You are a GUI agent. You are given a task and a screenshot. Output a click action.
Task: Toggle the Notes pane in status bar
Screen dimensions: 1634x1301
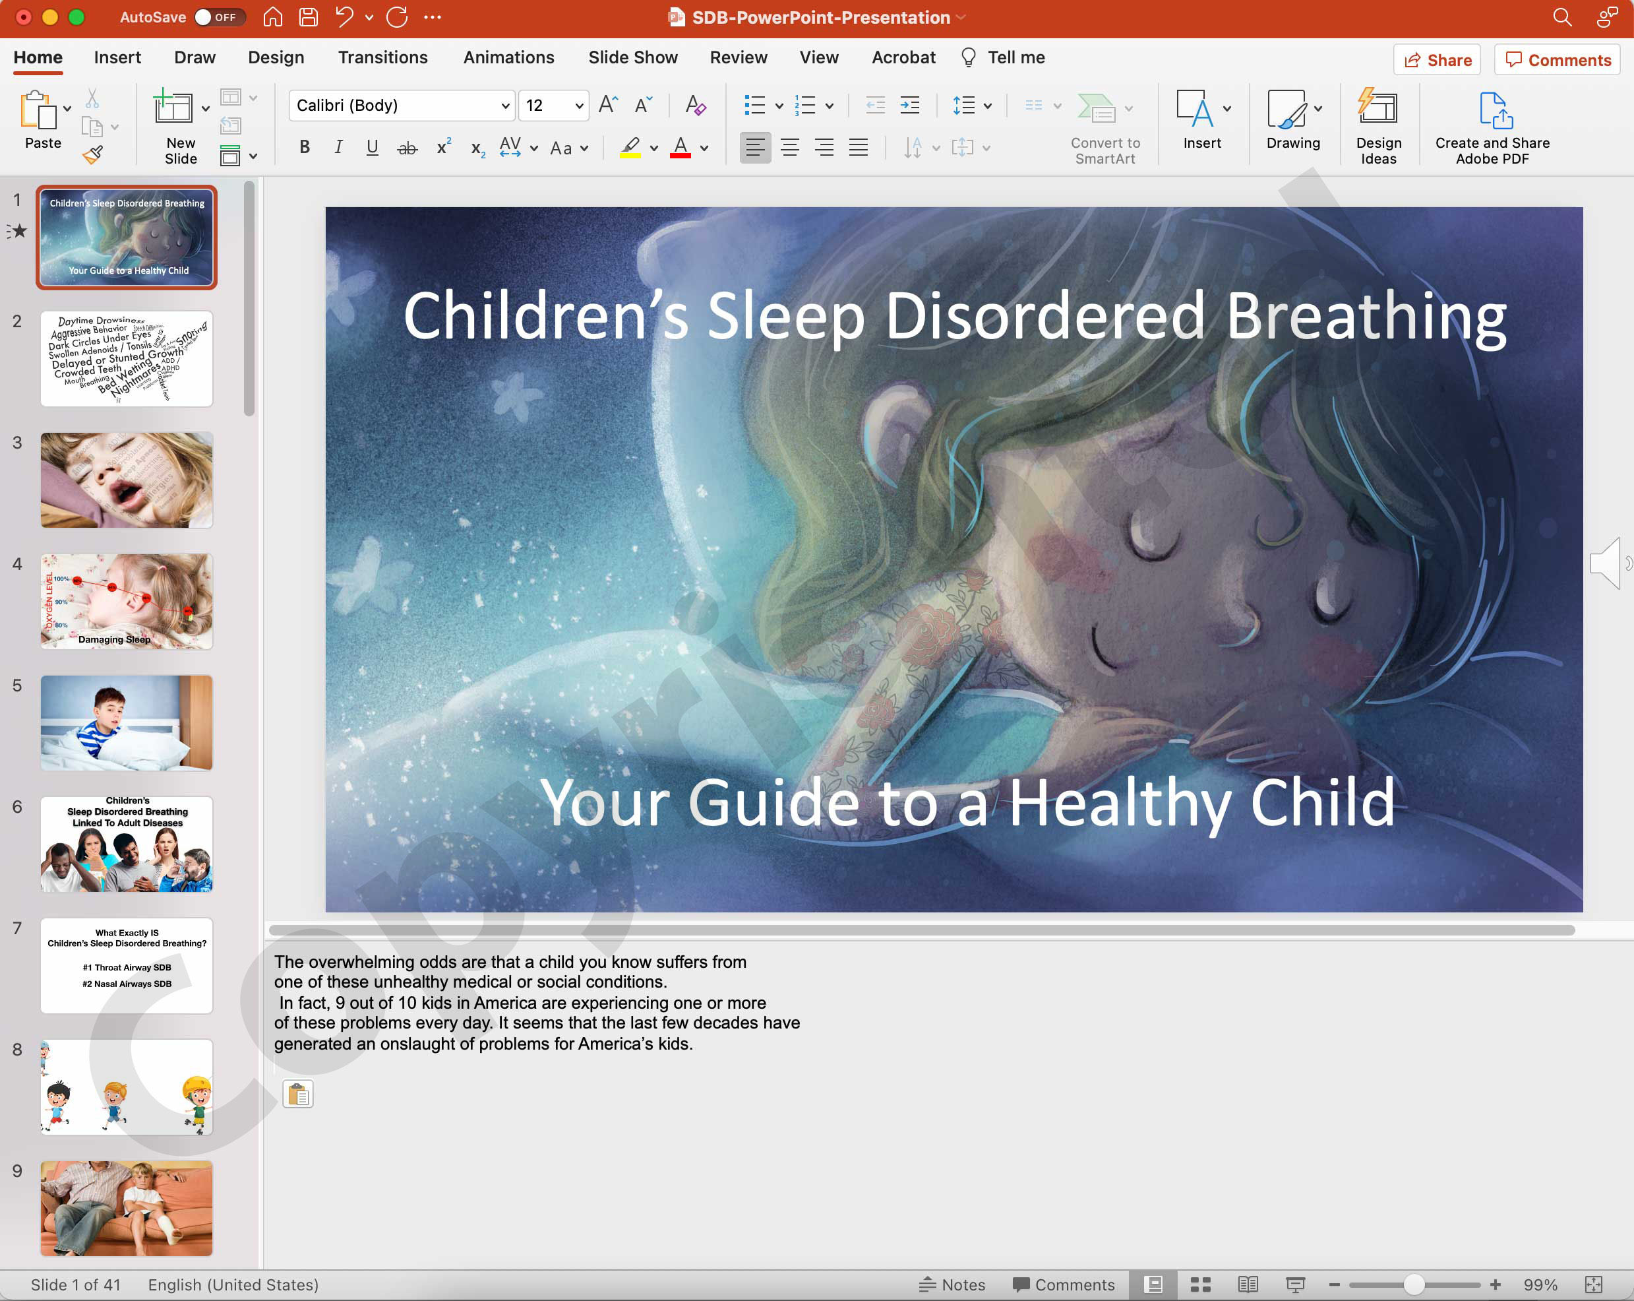tap(952, 1285)
